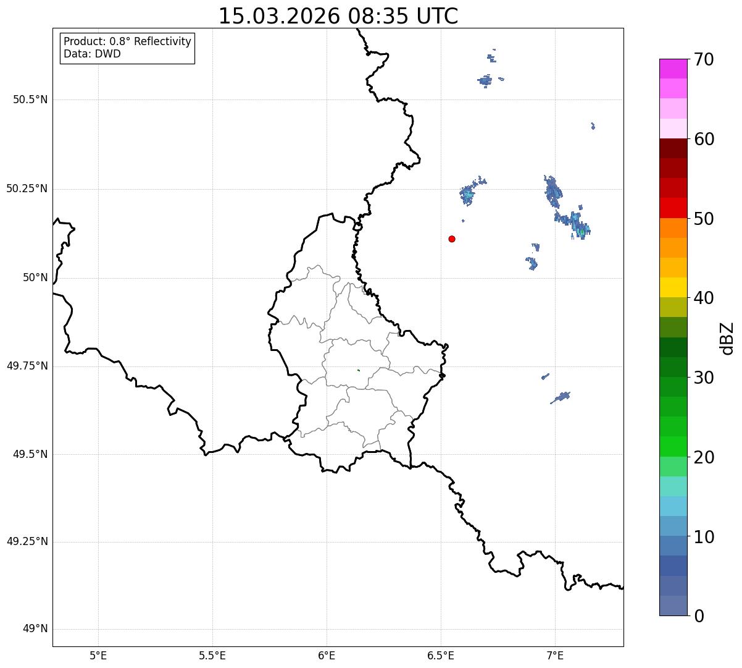This screenshot has width=742, height=668.
Task: Click the '49.75°N' latitude label
Action: 27,366
